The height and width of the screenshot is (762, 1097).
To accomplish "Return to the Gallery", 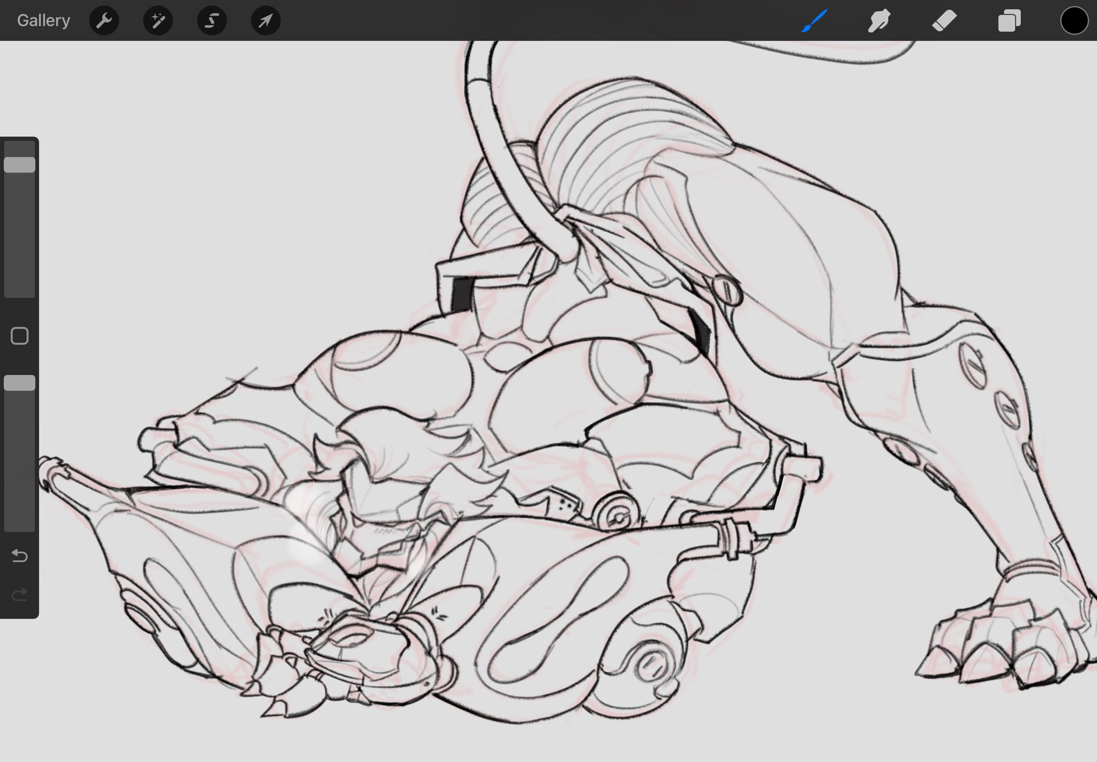I will point(43,20).
